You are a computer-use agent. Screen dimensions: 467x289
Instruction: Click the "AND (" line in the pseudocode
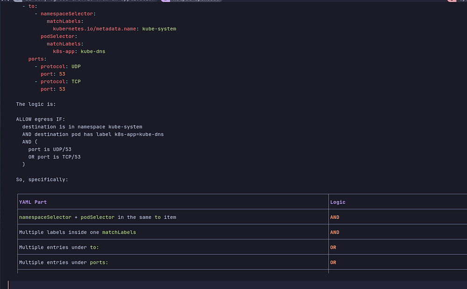[x=30, y=142]
